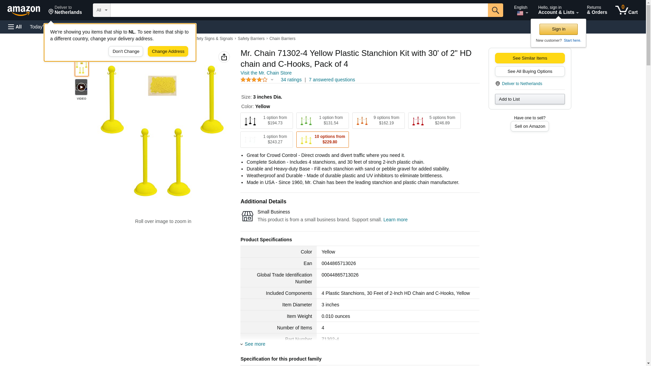Click the Amazon logo
This screenshot has height=366, width=651.
point(24,11)
